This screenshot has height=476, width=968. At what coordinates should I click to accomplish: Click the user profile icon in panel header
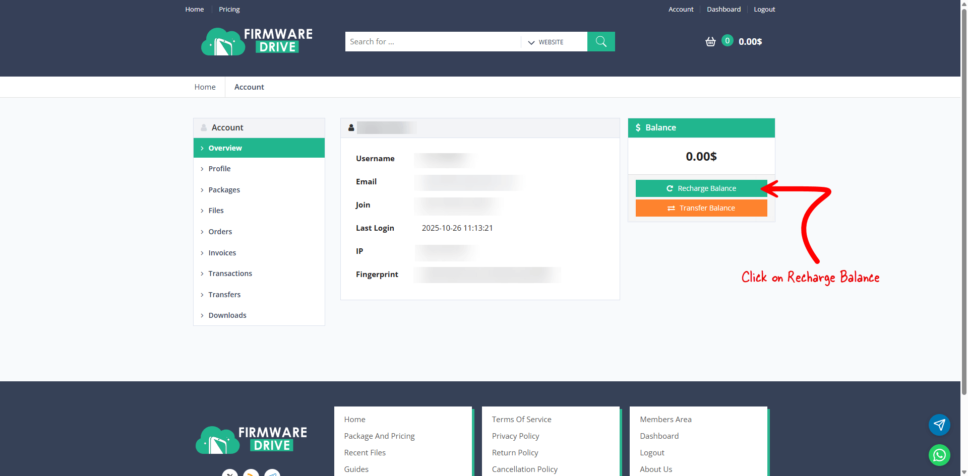click(351, 128)
